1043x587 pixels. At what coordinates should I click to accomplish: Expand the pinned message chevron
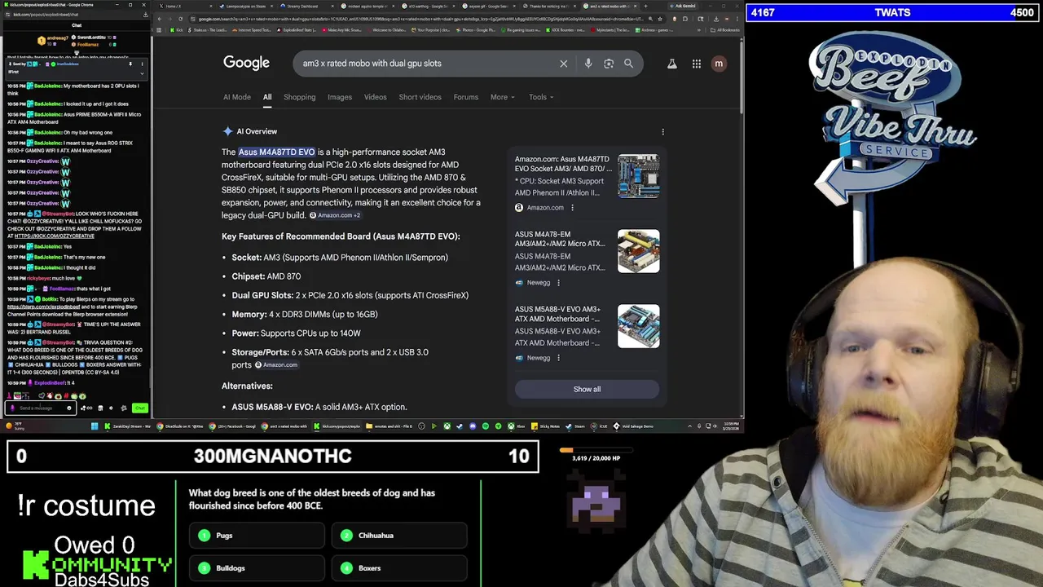point(142,73)
